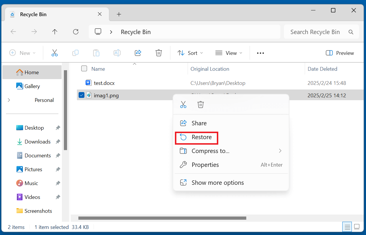
Task: Select the Copy icon
Action: (x=75, y=53)
